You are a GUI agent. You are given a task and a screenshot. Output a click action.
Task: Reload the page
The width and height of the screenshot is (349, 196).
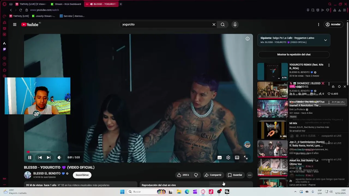20,10
